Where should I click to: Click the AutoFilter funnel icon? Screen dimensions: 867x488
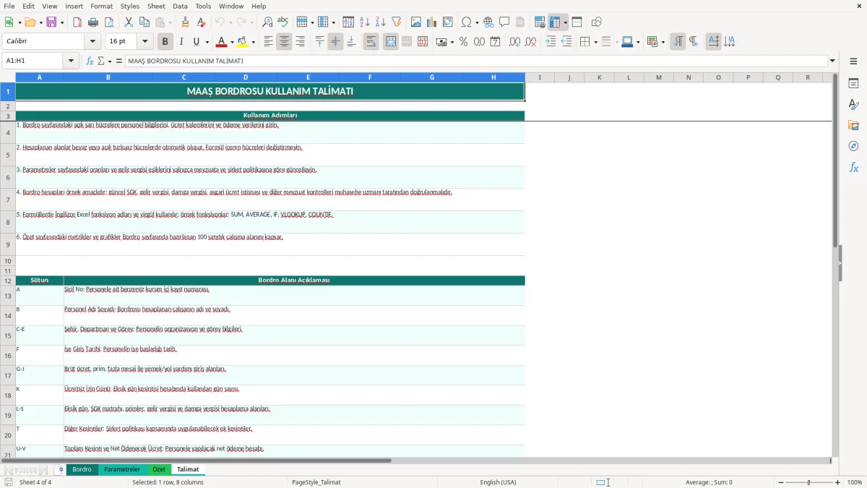(396, 22)
